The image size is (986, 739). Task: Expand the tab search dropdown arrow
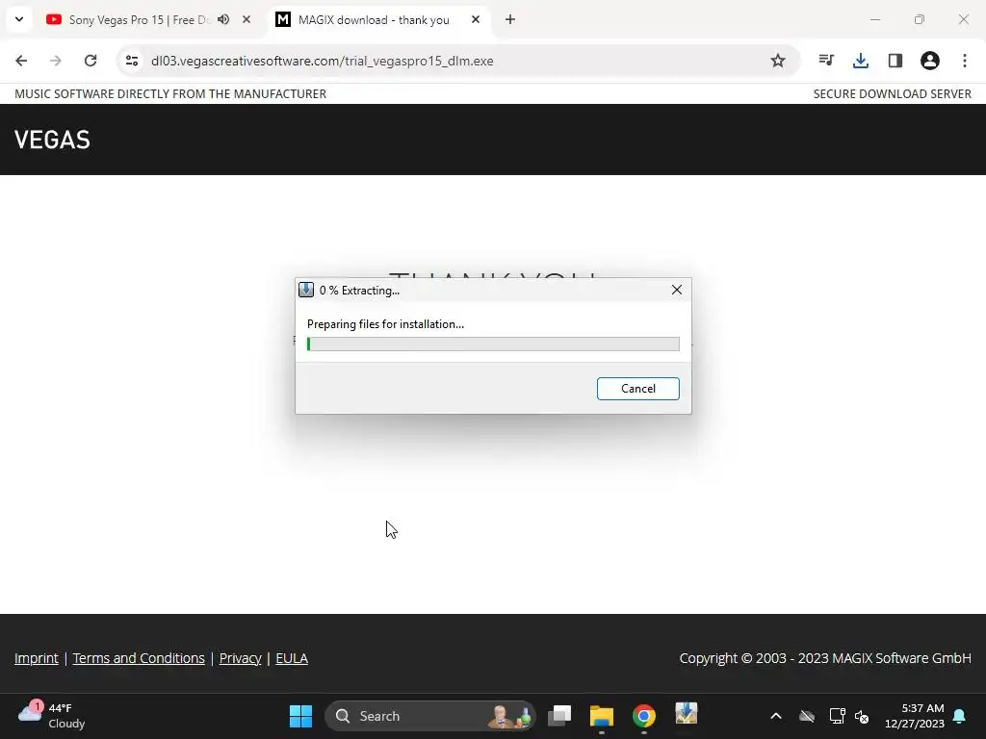[19, 19]
